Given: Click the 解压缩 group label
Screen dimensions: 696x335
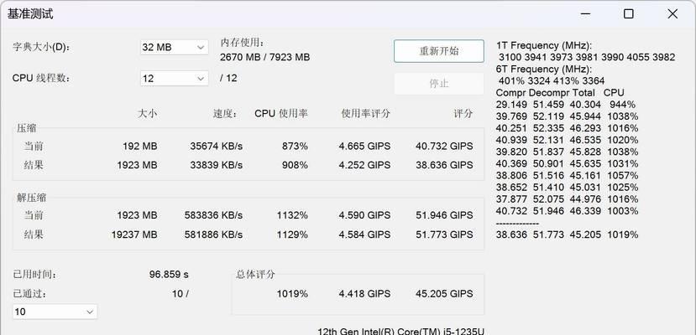Looking at the screenshot, I should (x=31, y=198).
